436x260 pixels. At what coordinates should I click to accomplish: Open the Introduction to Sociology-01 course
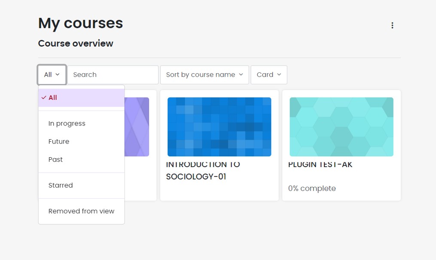(204, 170)
